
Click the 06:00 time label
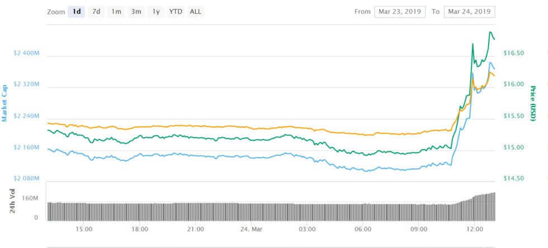click(363, 229)
